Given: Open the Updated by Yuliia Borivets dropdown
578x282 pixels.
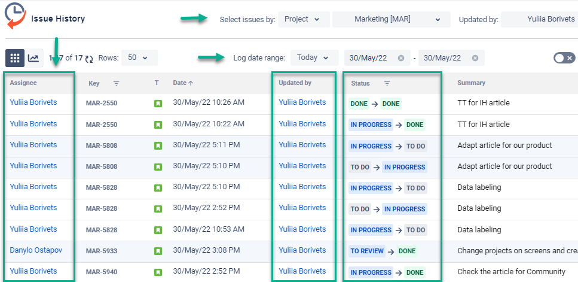Looking at the screenshot, I should tap(539, 19).
